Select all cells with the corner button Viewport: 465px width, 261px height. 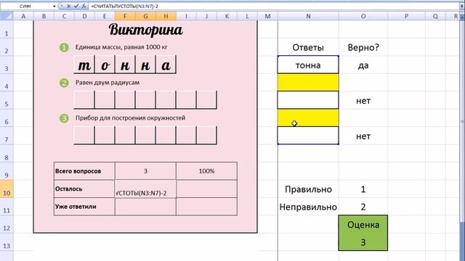[x=7, y=16]
